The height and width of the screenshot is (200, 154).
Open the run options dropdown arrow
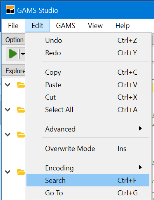pos(23,54)
